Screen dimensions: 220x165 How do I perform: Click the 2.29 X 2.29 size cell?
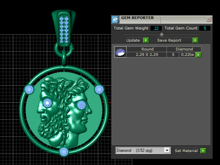tap(147, 55)
